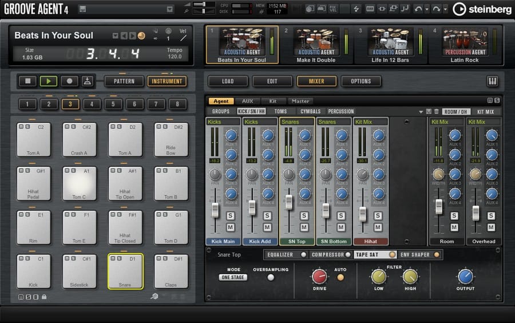Select agent slot 2 Make It Double
The width and height of the screenshot is (515, 323).
[x=316, y=45]
